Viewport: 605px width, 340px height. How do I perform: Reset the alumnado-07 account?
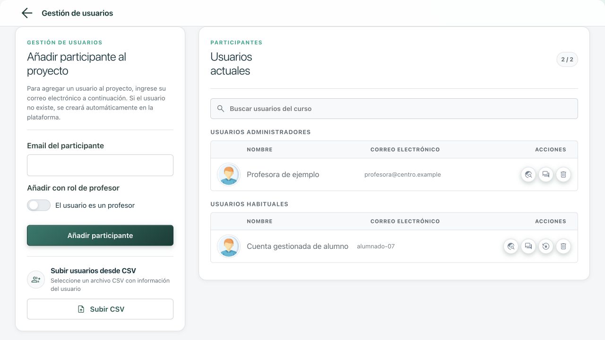[546, 246]
